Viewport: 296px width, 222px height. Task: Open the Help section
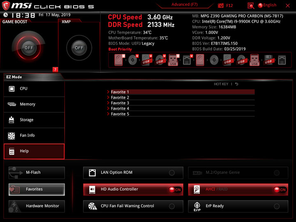[34, 151]
